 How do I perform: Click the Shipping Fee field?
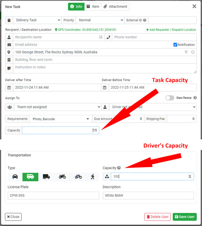click(181, 119)
